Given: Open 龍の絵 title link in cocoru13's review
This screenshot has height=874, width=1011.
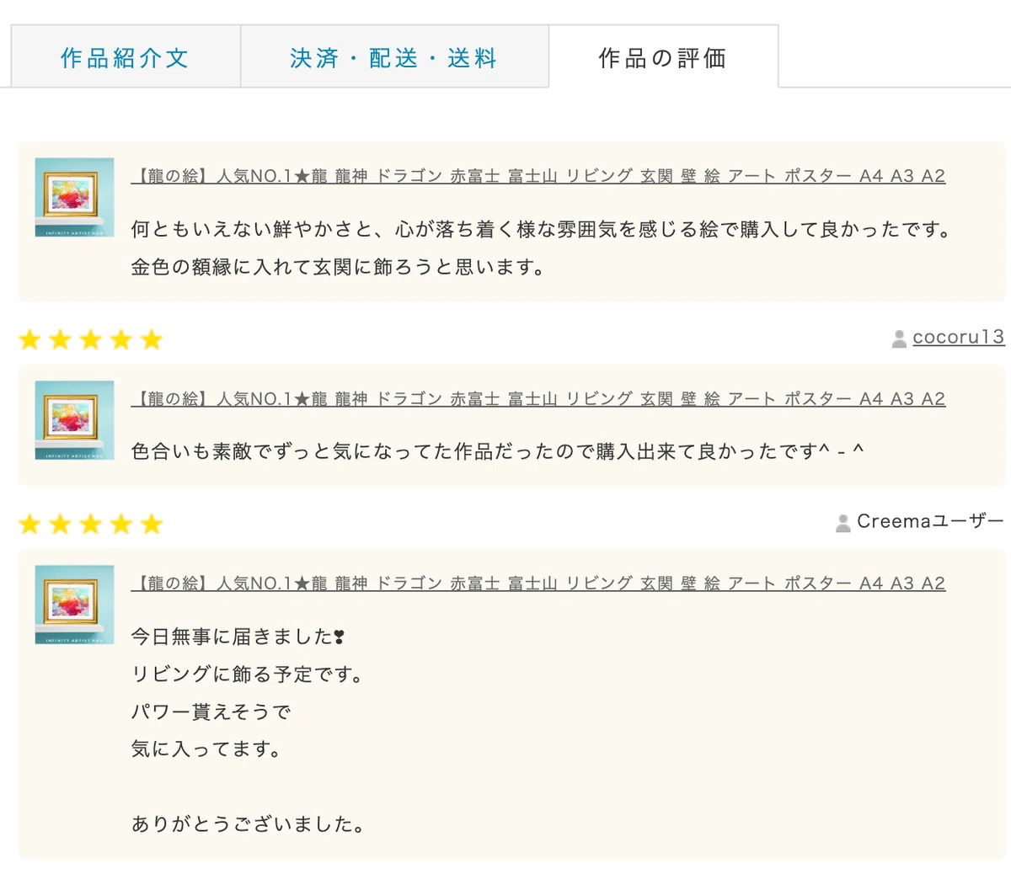Looking at the screenshot, I should [538, 398].
